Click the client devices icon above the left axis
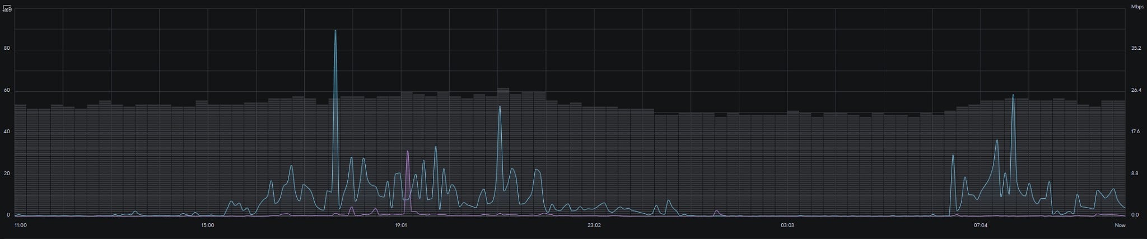 (7, 8)
